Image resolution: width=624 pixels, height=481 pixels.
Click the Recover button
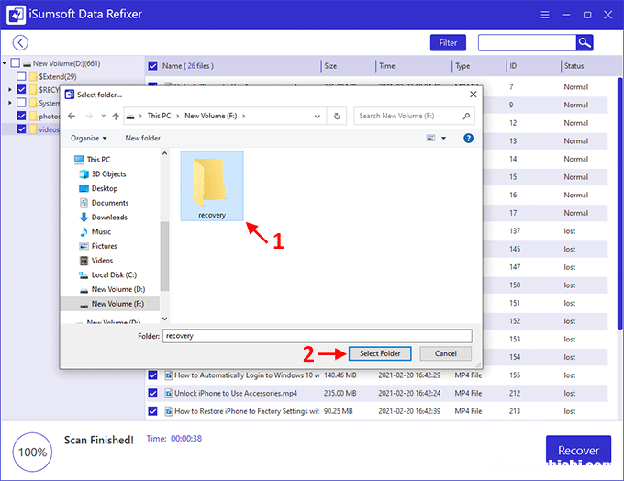click(x=578, y=451)
